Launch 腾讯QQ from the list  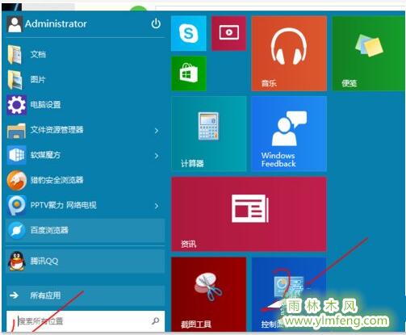85,261
